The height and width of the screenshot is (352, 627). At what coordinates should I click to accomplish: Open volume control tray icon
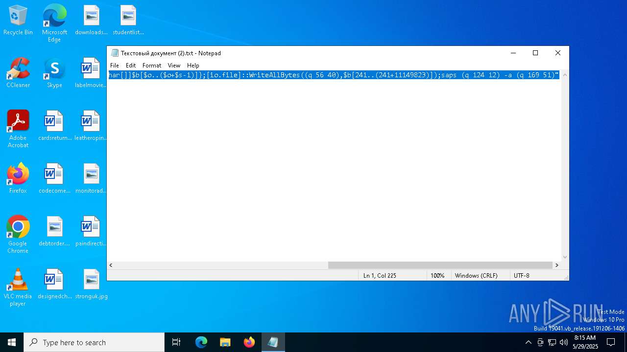pyautogui.click(x=564, y=342)
